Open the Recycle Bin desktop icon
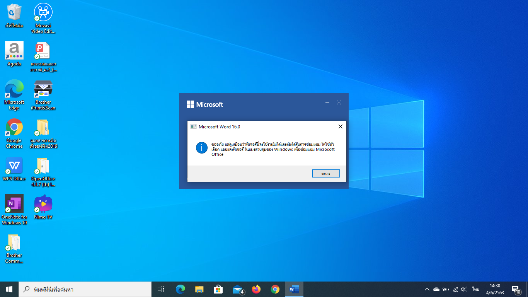The height and width of the screenshot is (297, 528). click(14, 16)
